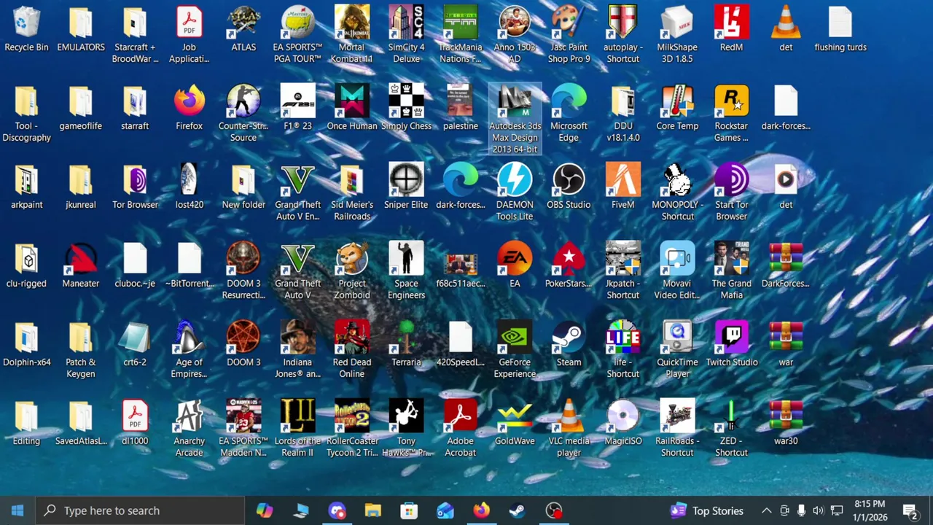Open Rockstar Games Launcher shortcut
The image size is (933, 525).
point(731,112)
